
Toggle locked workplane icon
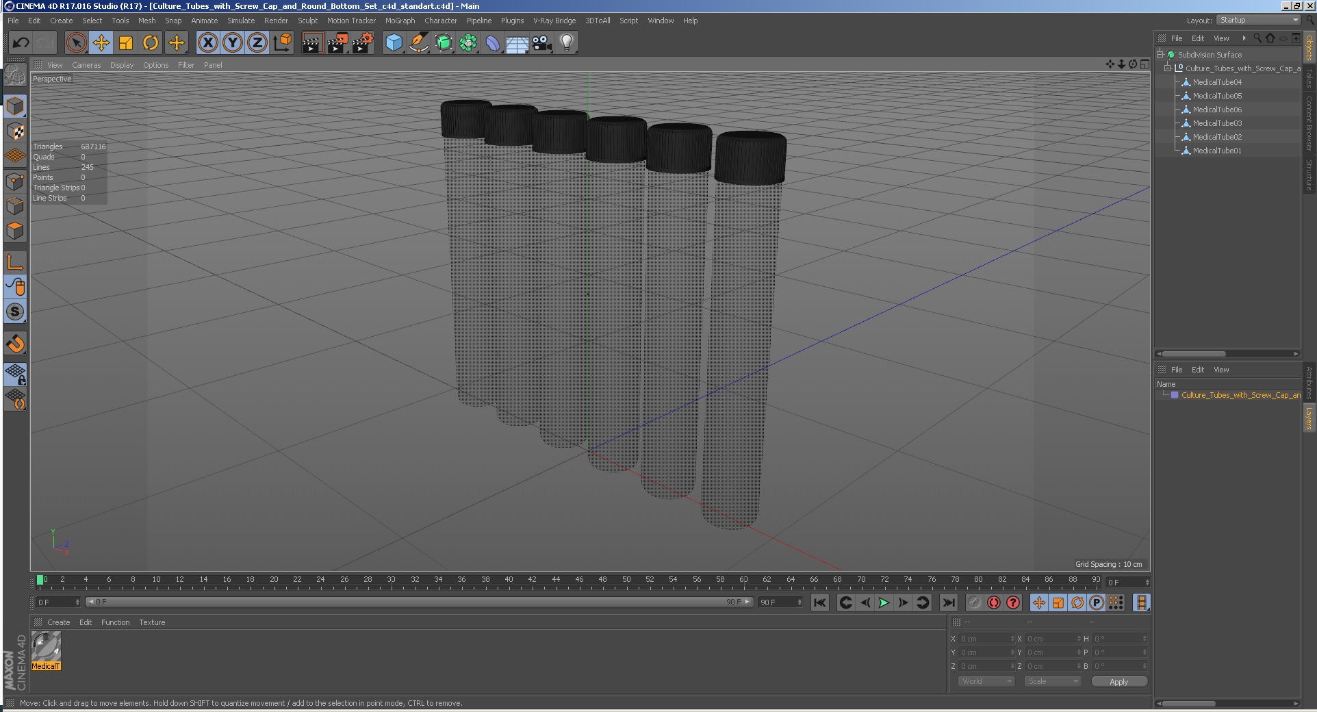(15, 374)
